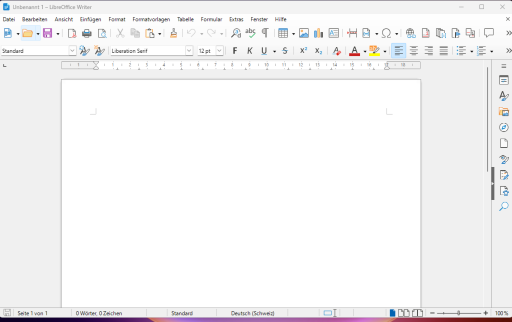This screenshot has width=512, height=322.
Task: Expand Liberation Serif font name dropdown
Action: tap(189, 51)
